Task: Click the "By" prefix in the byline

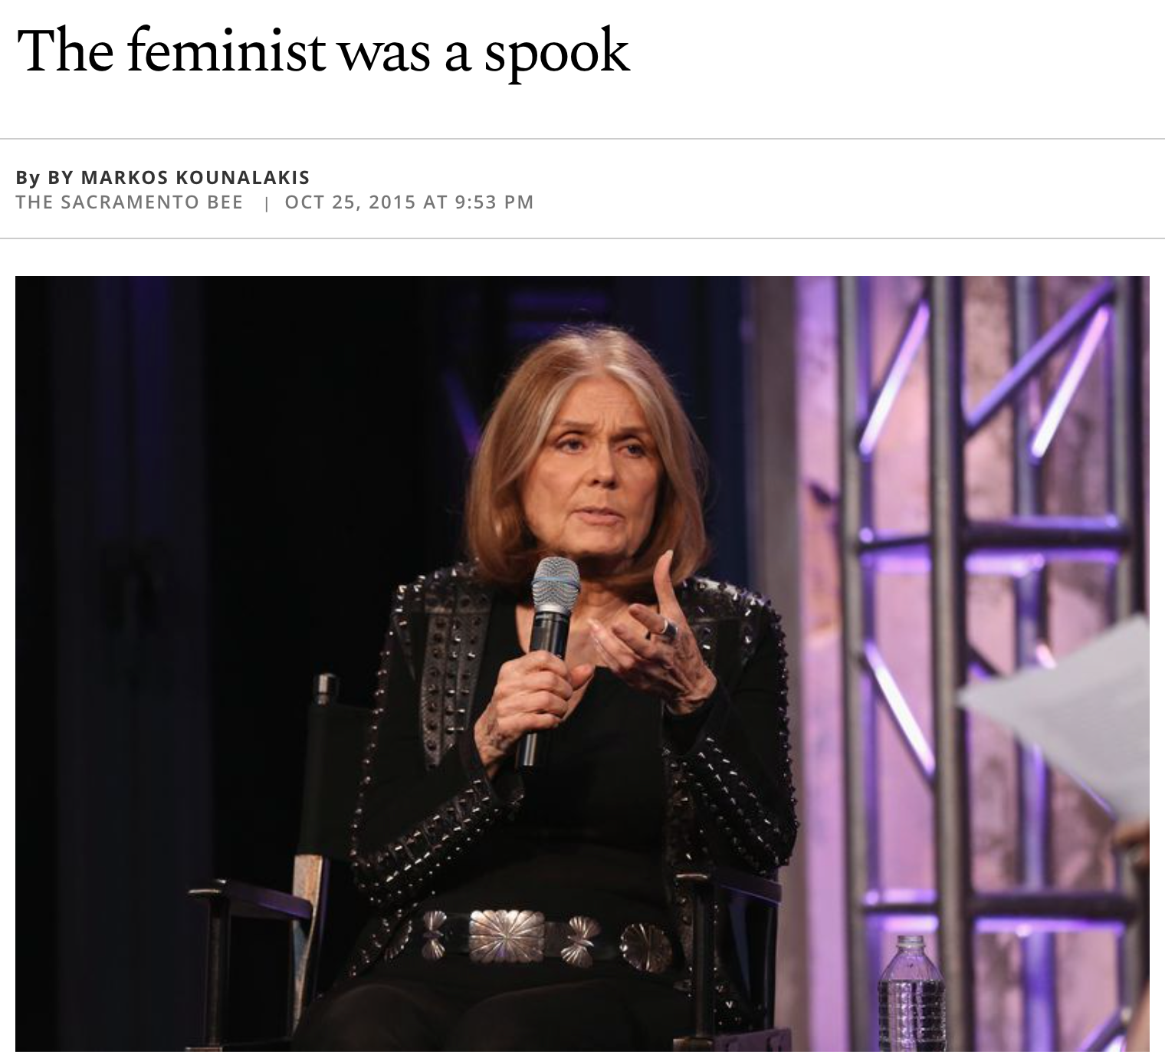Action: pyautogui.click(x=28, y=178)
